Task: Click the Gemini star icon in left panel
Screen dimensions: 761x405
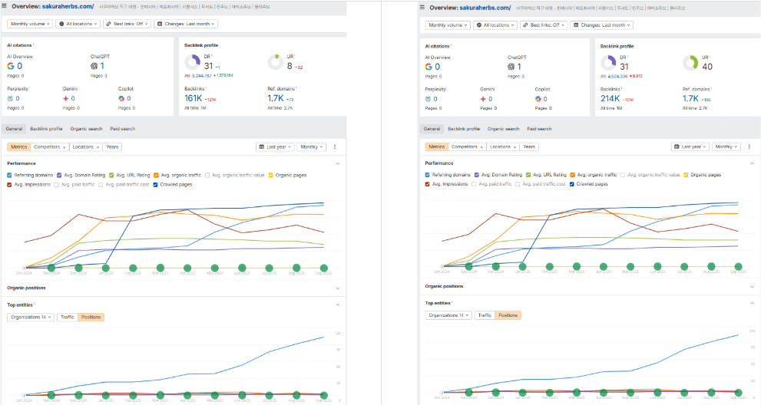Action: pos(66,98)
